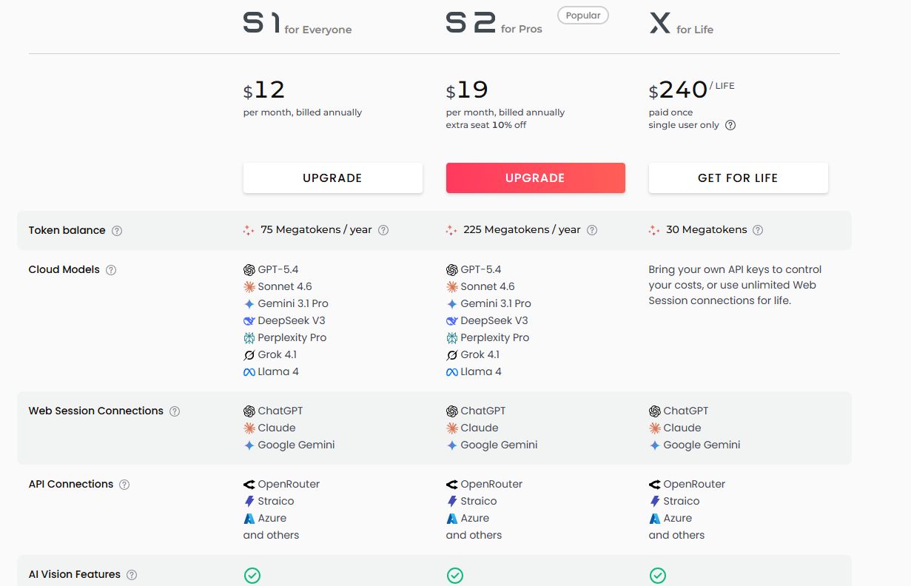The height and width of the screenshot is (586, 911).
Task: Click the AI Vision Features row label
Action: pos(75,575)
